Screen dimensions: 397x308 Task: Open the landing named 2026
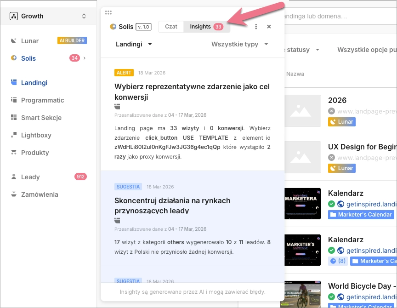[x=337, y=100]
